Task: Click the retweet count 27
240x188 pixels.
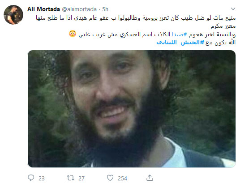Action: point(81,178)
